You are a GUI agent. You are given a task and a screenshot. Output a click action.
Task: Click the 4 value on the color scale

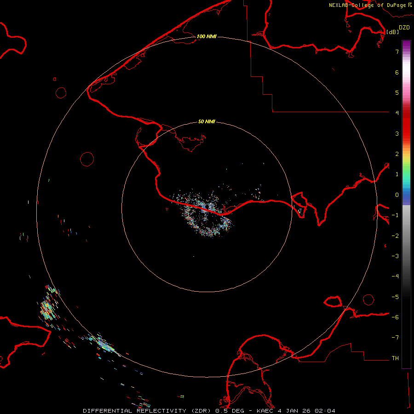397,113
